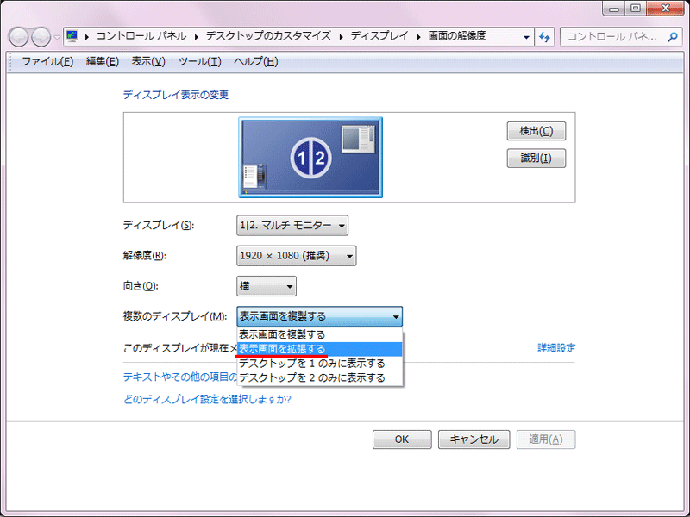Open the 向き orientation dropdown
690x517 pixels.
tap(267, 286)
